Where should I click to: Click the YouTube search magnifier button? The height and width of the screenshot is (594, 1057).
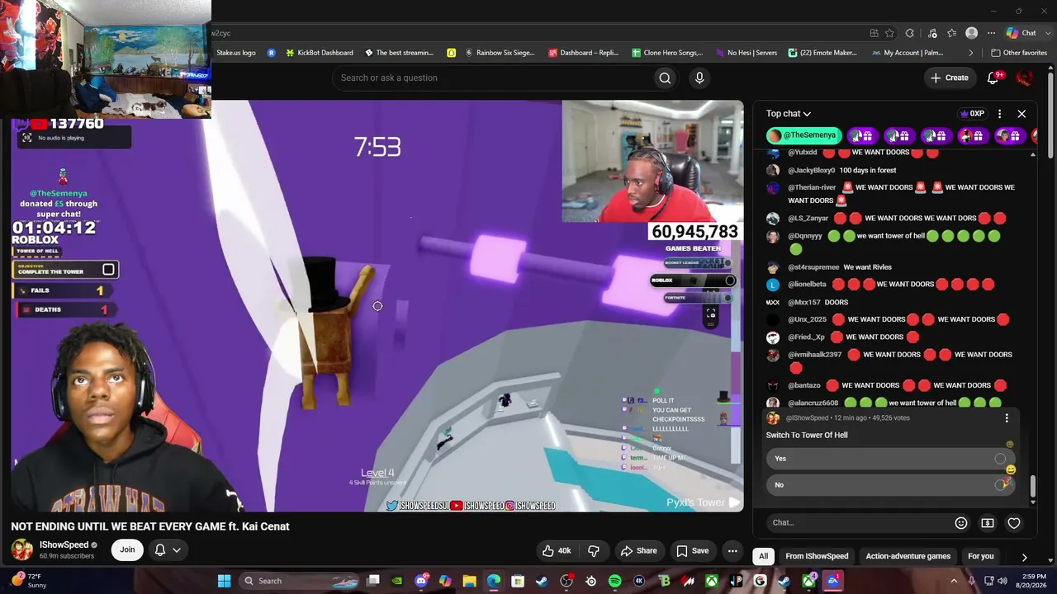(x=665, y=78)
